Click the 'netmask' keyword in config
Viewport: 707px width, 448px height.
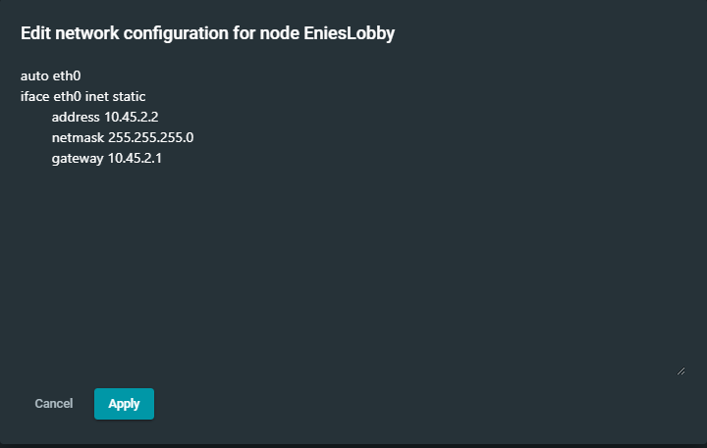(78, 138)
